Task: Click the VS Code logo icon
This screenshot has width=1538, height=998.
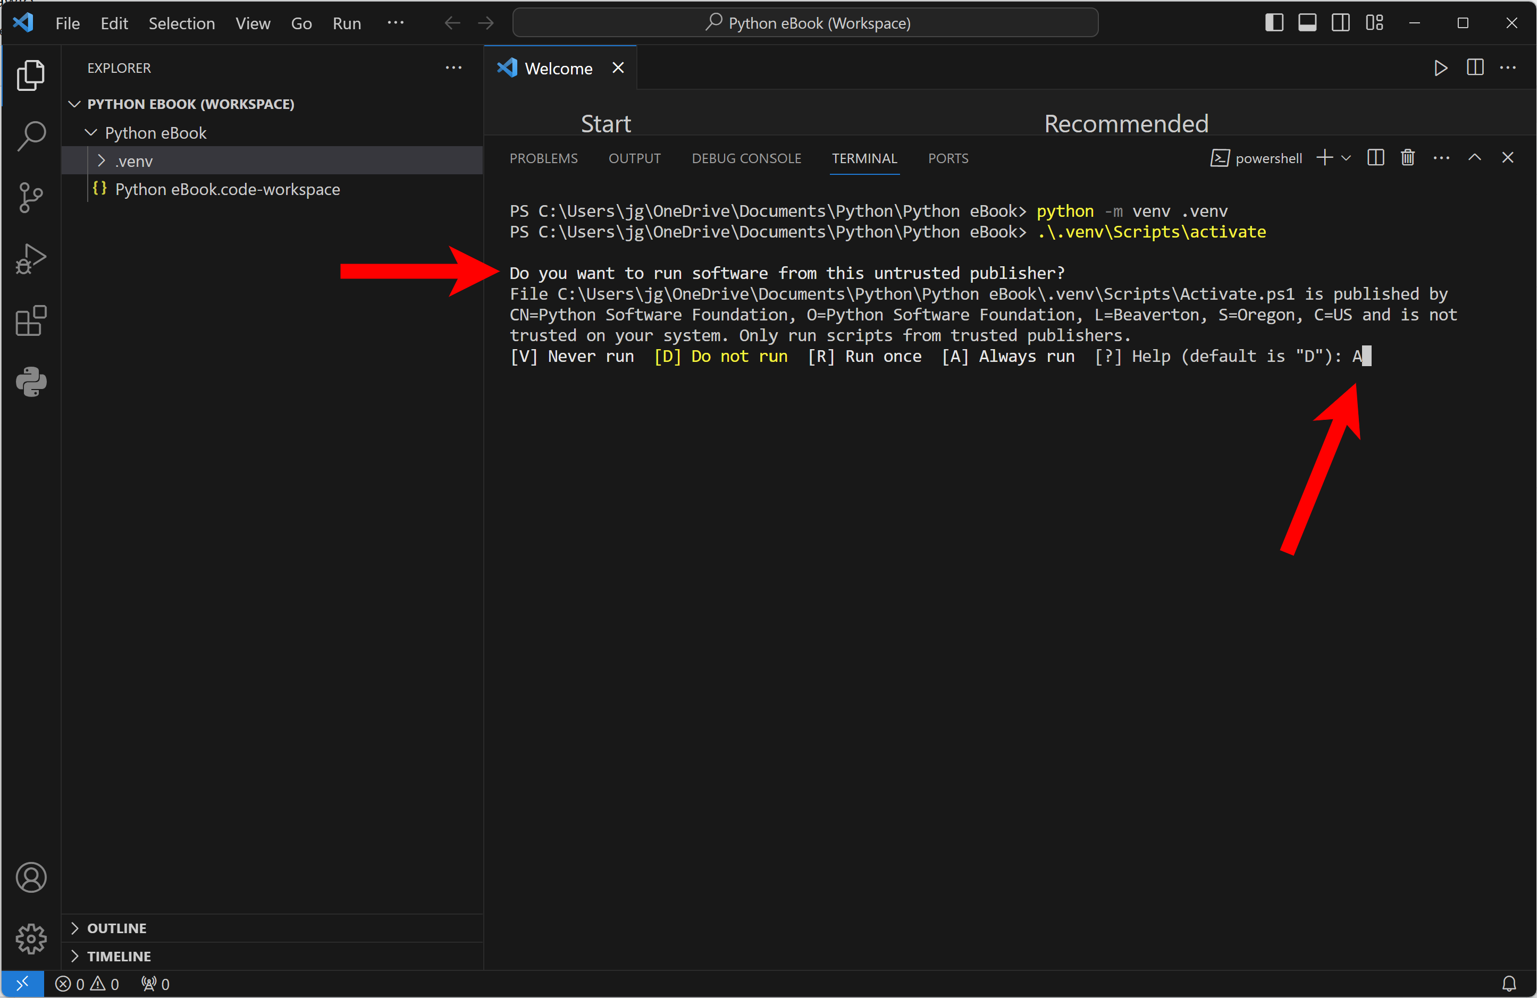Action: coord(23,23)
